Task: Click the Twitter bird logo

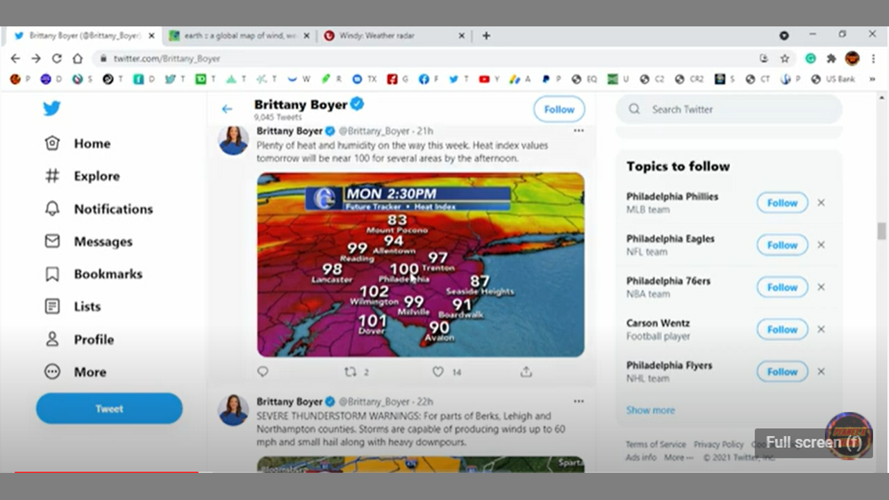Action: [51, 108]
